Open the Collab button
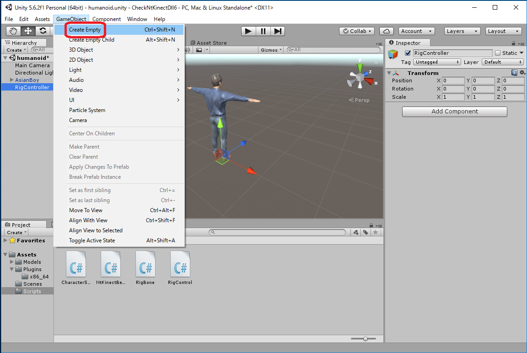Viewport: 527px width, 353px height. pyautogui.click(x=357, y=31)
